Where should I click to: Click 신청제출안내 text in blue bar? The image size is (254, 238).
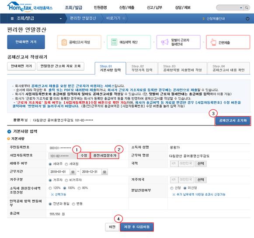216,19
